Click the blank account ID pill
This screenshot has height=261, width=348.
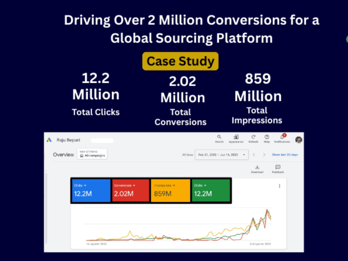click(102, 140)
